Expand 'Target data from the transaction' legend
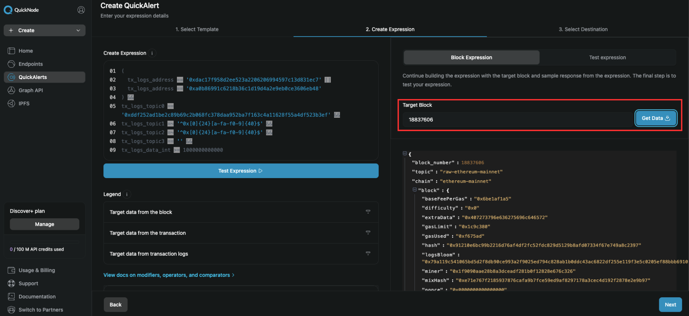Screen dimensions: 689x316 (x=241, y=233)
